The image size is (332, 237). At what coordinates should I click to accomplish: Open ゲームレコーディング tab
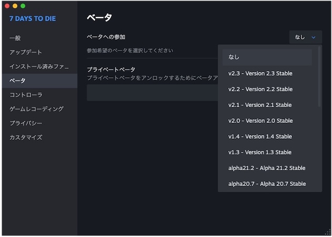[x=36, y=109]
